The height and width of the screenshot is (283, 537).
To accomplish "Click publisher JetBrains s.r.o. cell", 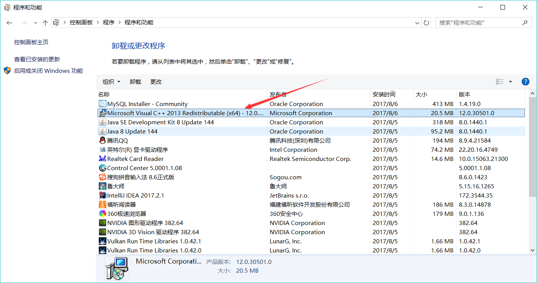I will pyautogui.click(x=289, y=195).
